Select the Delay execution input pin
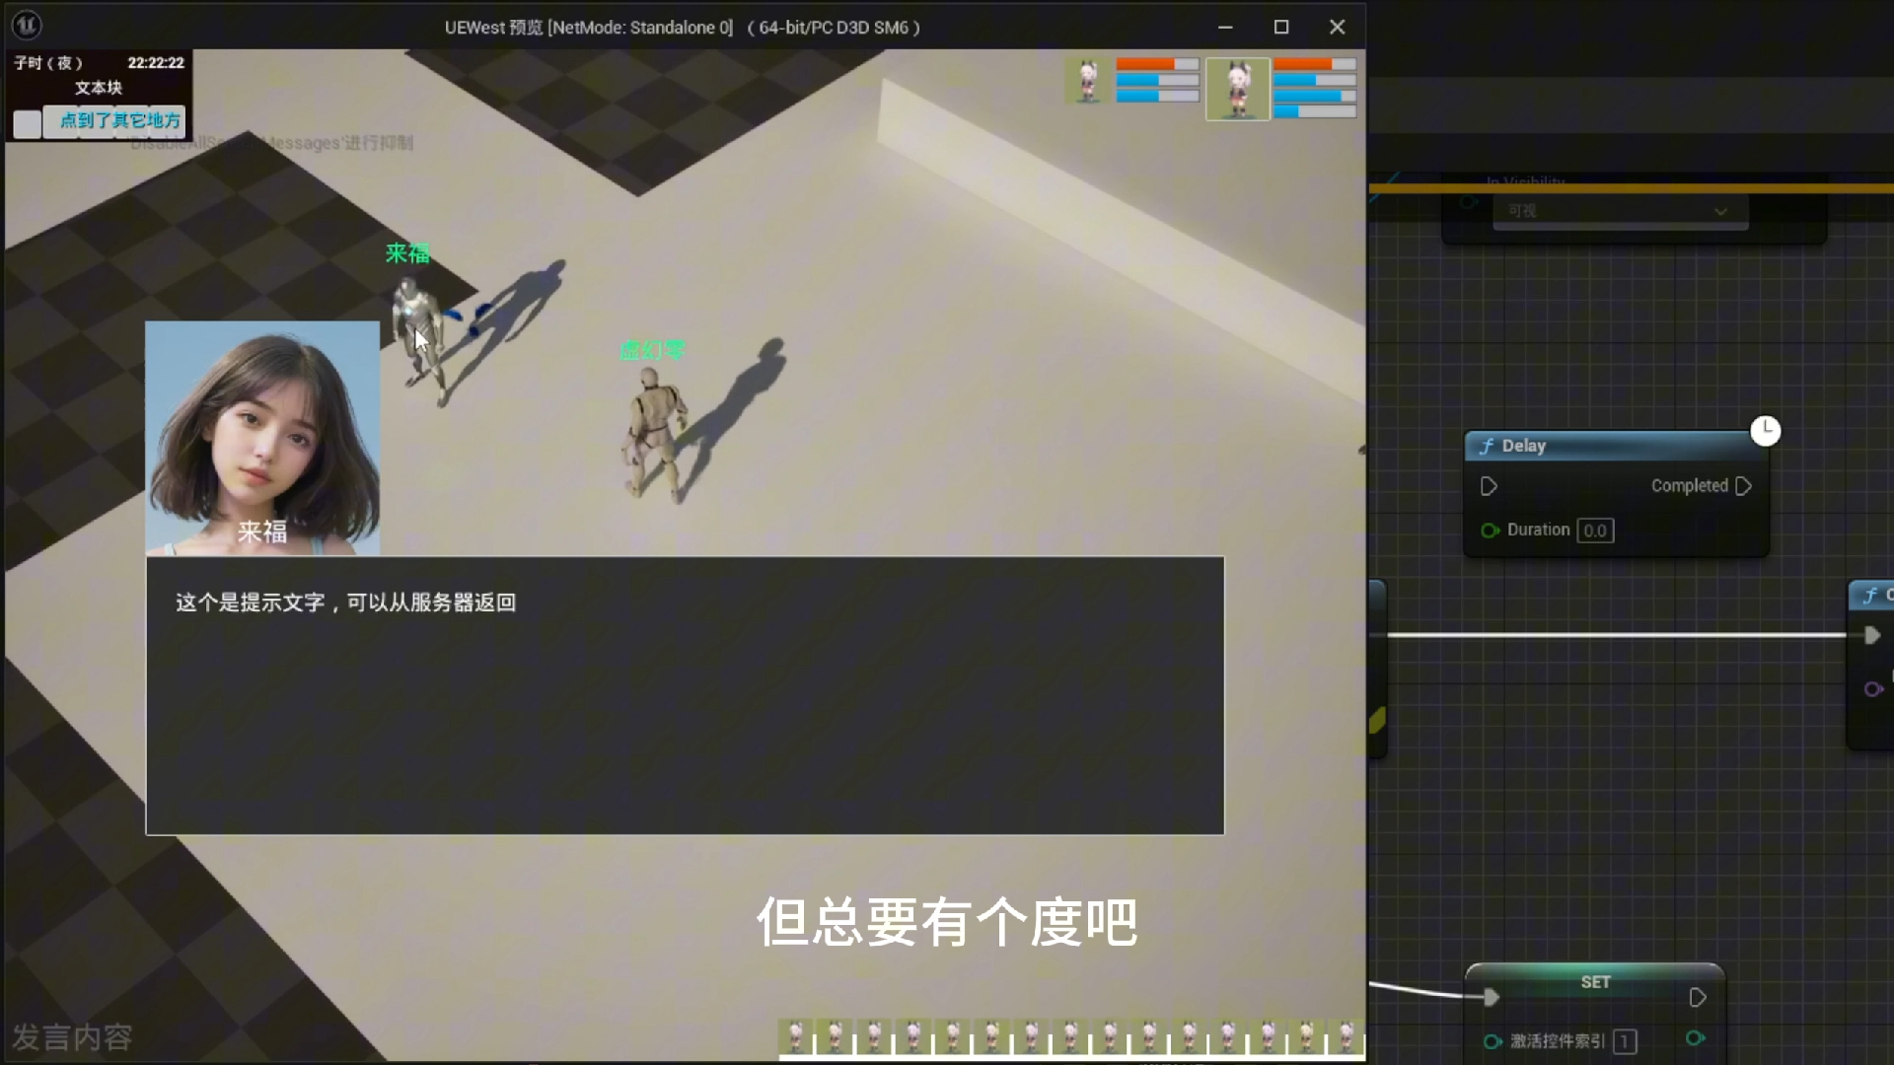The image size is (1894, 1065). [x=1489, y=485]
